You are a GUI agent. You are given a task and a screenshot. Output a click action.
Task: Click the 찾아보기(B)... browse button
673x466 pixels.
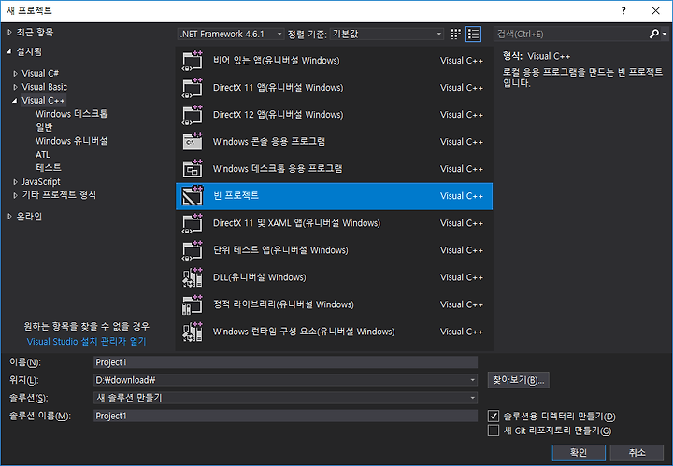coord(518,380)
